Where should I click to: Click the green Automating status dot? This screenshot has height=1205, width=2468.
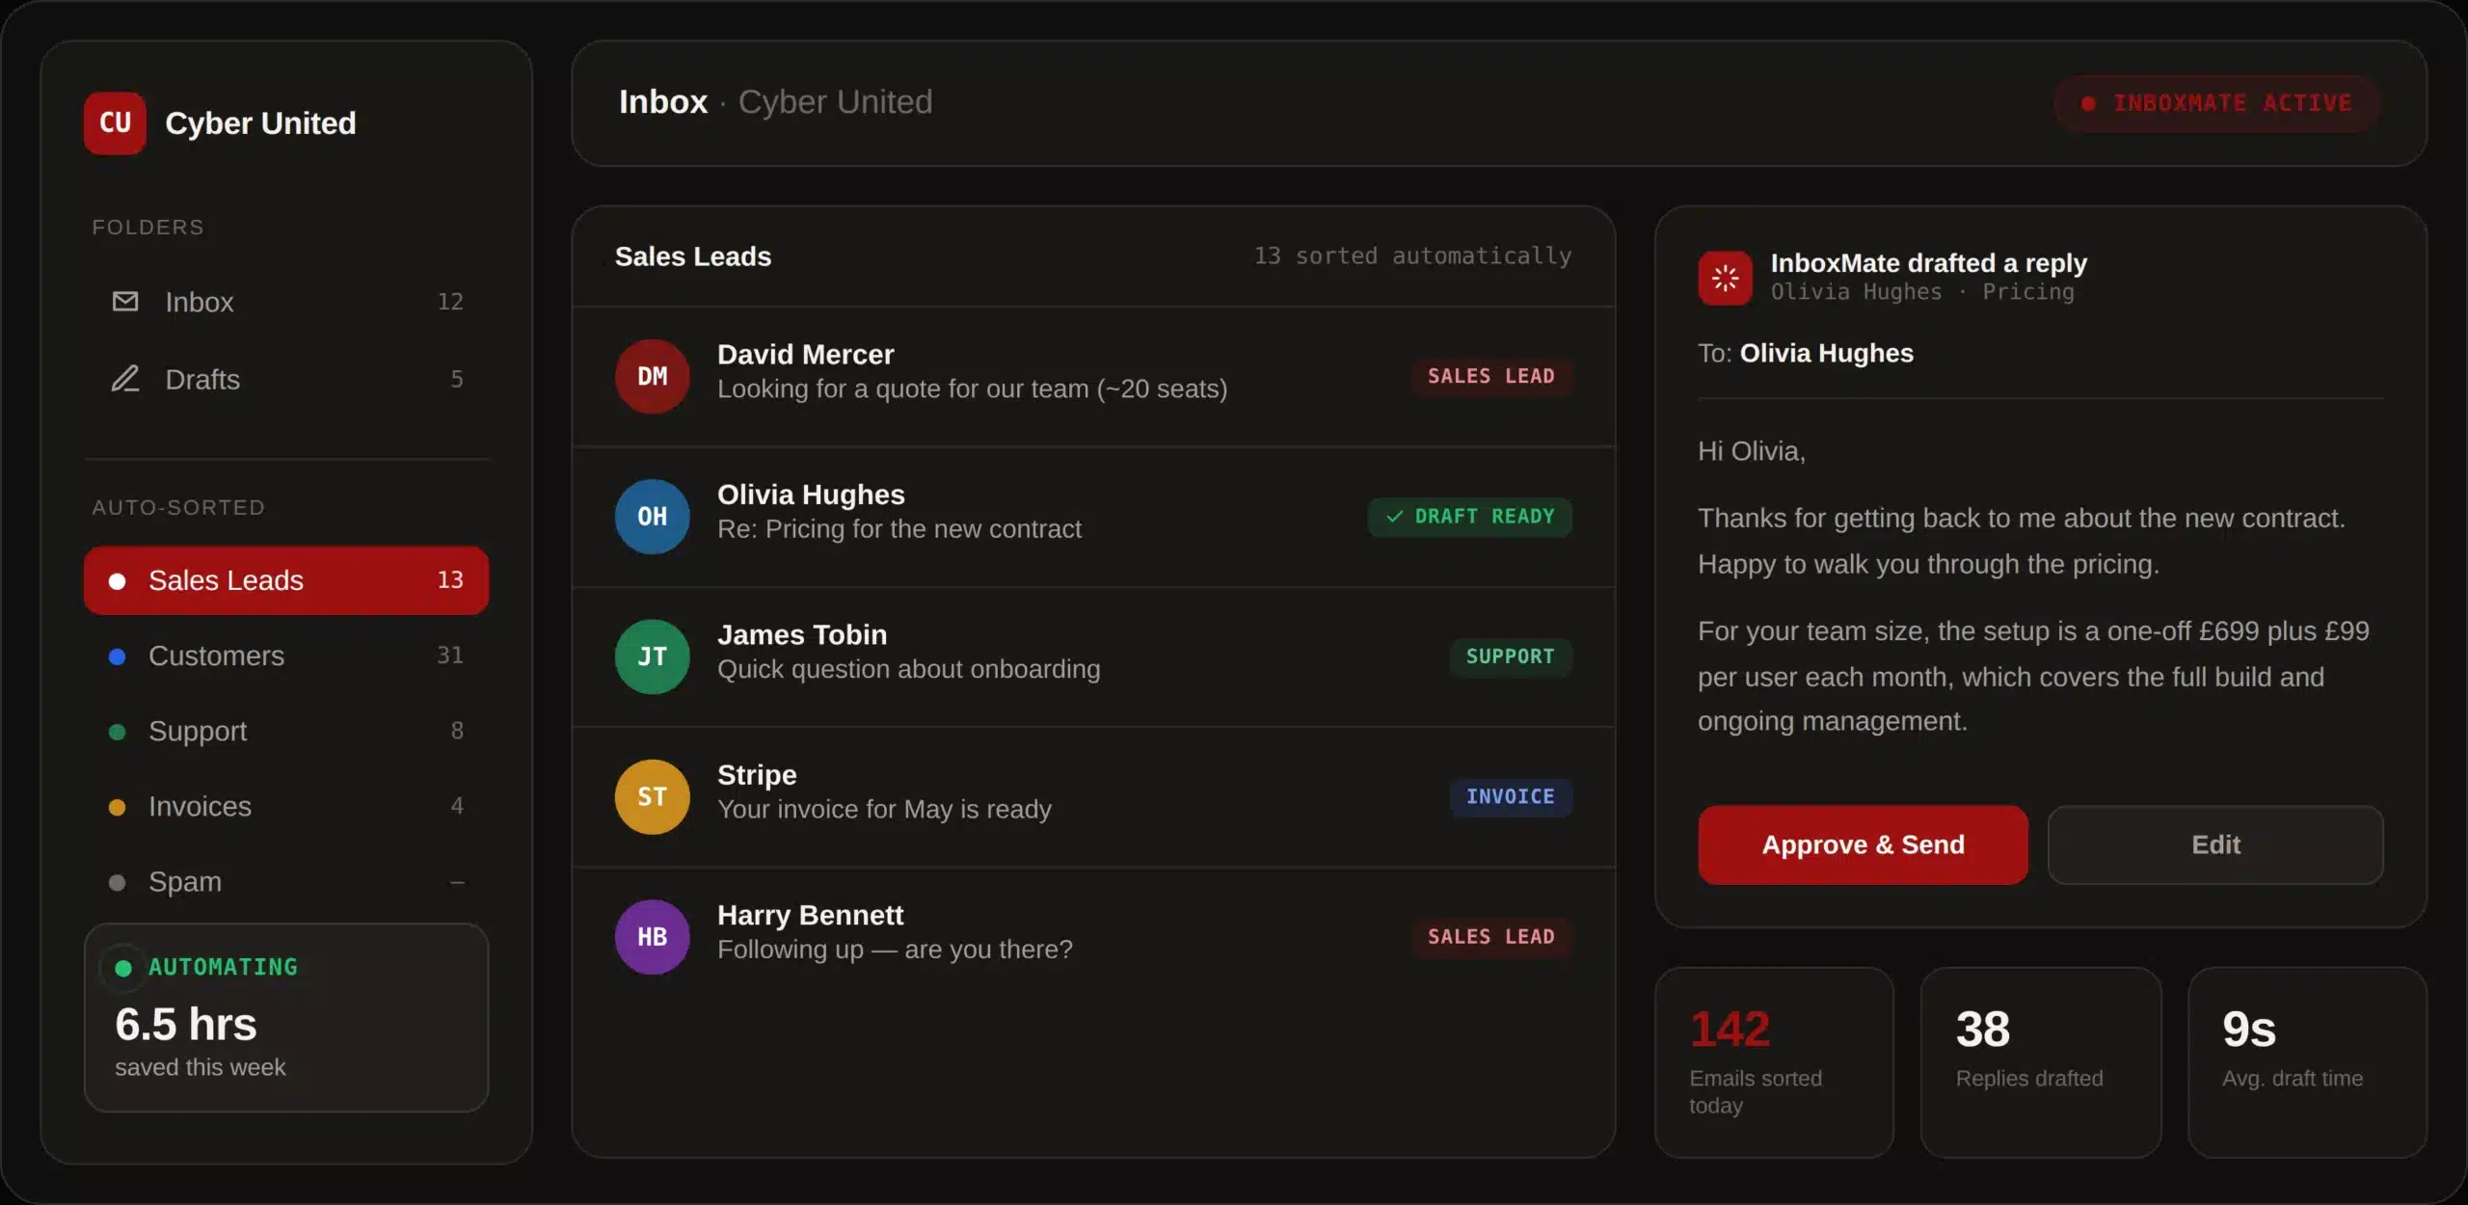click(x=123, y=968)
